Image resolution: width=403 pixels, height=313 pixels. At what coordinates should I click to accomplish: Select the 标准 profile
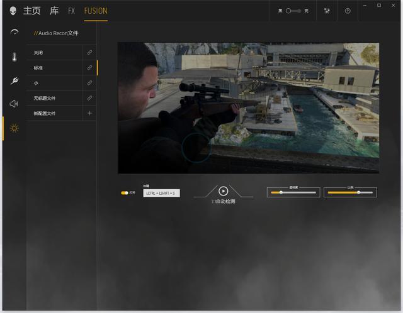(54, 68)
